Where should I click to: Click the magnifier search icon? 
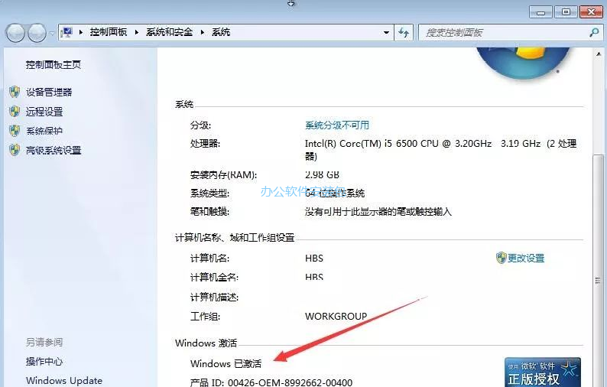coord(594,33)
